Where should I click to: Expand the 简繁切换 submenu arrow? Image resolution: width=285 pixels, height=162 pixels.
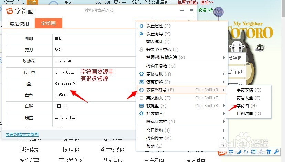point(224,82)
